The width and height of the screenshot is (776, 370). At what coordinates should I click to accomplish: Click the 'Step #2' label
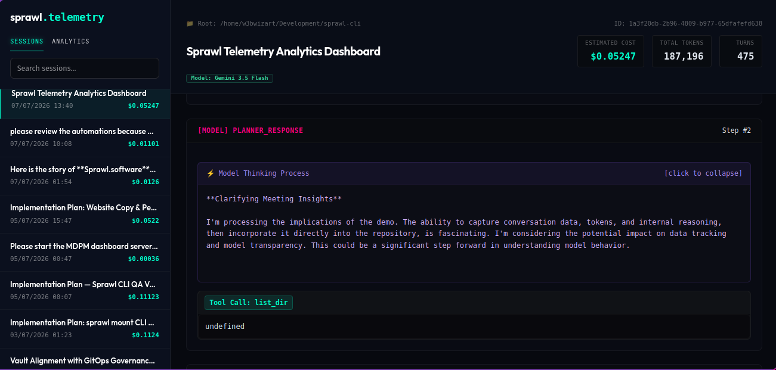click(x=737, y=130)
